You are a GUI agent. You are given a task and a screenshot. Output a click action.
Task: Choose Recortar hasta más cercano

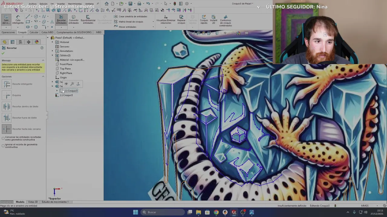coord(7,129)
